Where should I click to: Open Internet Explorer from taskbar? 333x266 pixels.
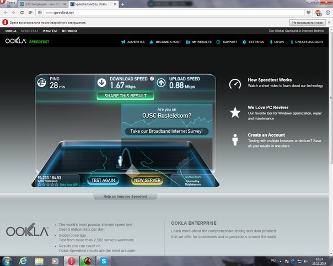coord(23,261)
